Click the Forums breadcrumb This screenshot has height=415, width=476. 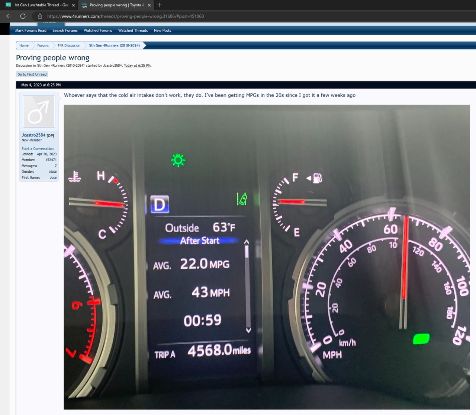point(43,45)
